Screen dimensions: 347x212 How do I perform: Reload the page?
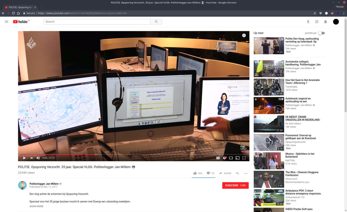(x=13, y=13)
